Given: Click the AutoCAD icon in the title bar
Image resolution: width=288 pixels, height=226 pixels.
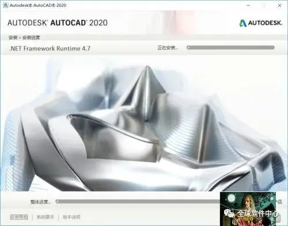Looking at the screenshot, I should point(6,5).
